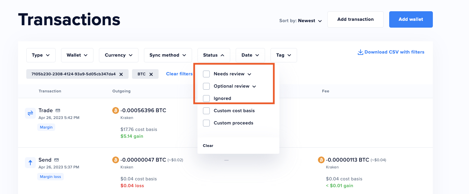469x194 pixels.
Task: Check the Needs review checkbox
Action: click(206, 74)
